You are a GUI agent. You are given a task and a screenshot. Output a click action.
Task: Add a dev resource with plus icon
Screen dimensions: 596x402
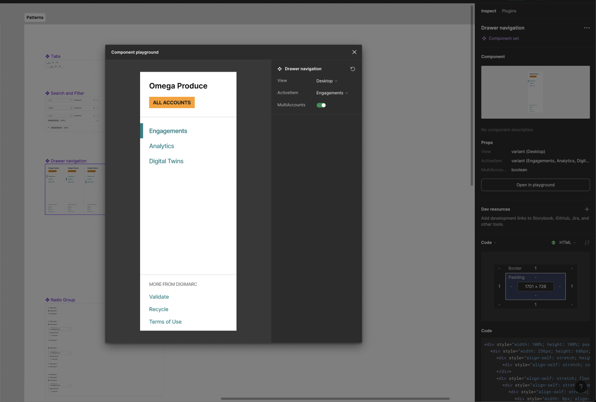point(587,209)
